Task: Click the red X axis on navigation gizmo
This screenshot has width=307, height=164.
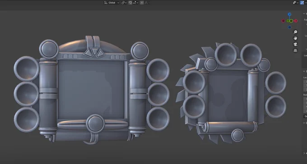Action: click(x=296, y=21)
